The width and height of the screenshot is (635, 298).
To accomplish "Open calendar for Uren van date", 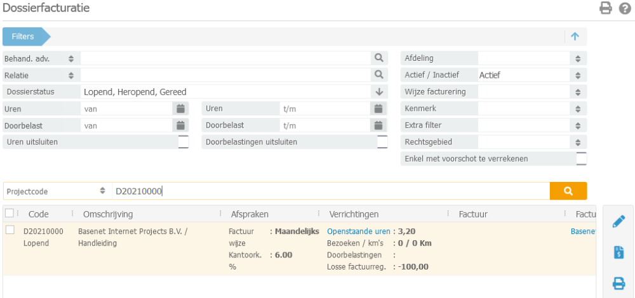I will pos(180,108).
